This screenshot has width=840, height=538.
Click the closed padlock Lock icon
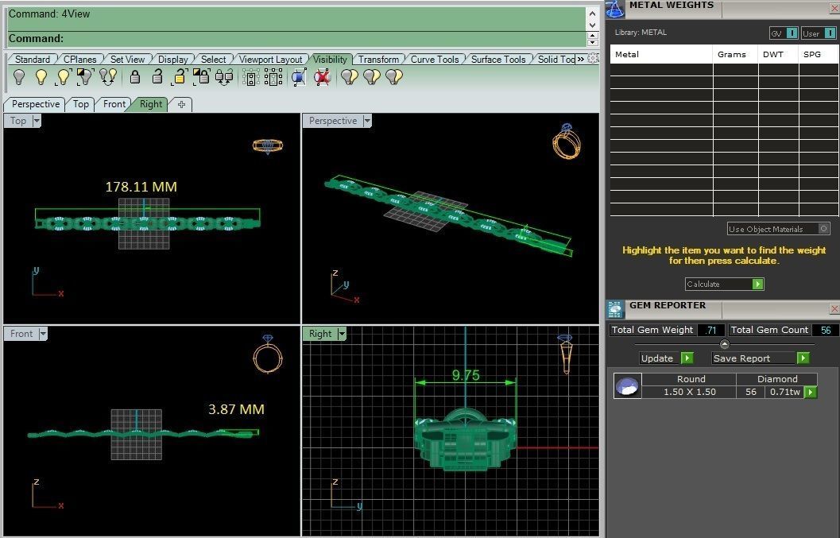135,77
